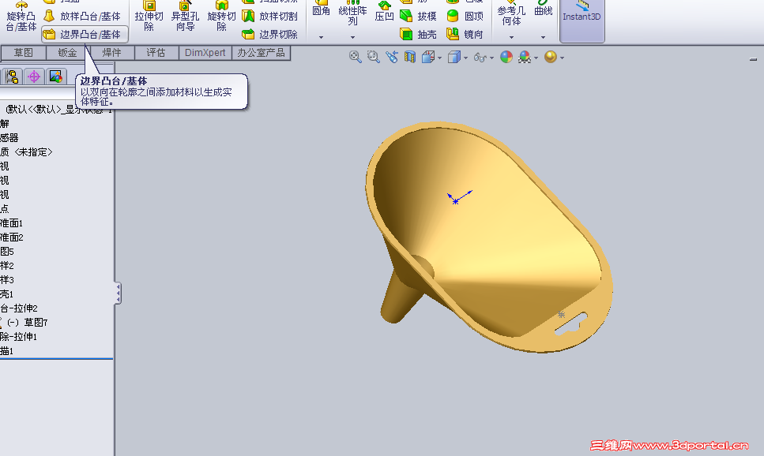
Task: Open the 参考几何体 dropdown arrow
Action: point(511,37)
